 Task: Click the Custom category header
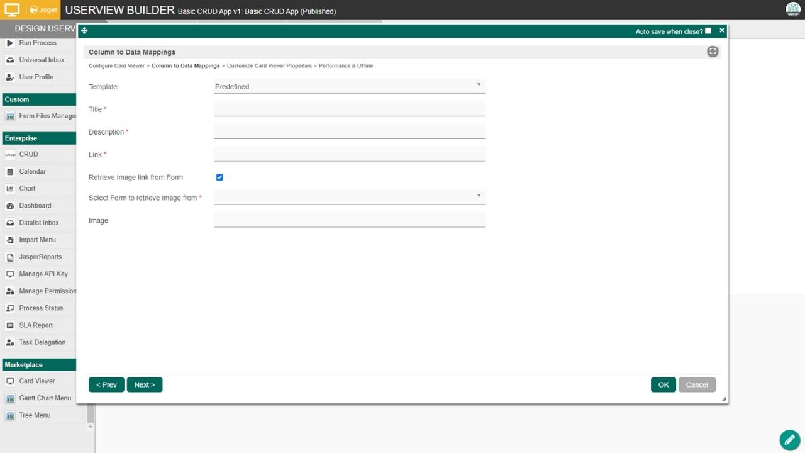click(x=38, y=99)
